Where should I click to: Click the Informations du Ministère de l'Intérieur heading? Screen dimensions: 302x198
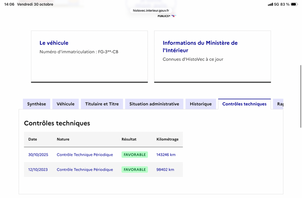click(200, 46)
